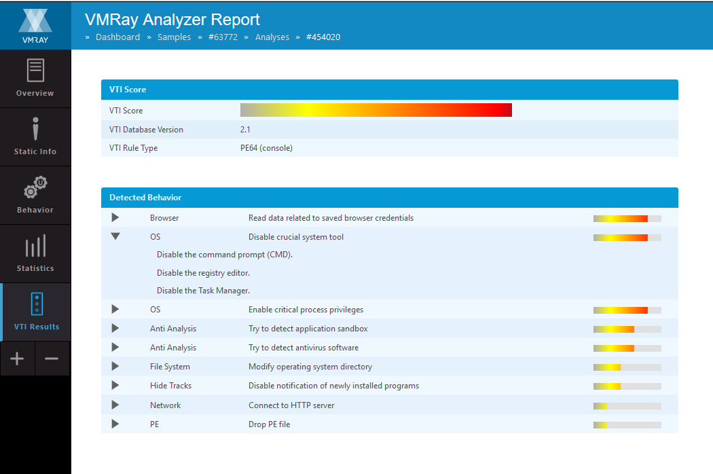Expand the Hide Tracks row
The height and width of the screenshot is (474, 713).
[x=115, y=386]
